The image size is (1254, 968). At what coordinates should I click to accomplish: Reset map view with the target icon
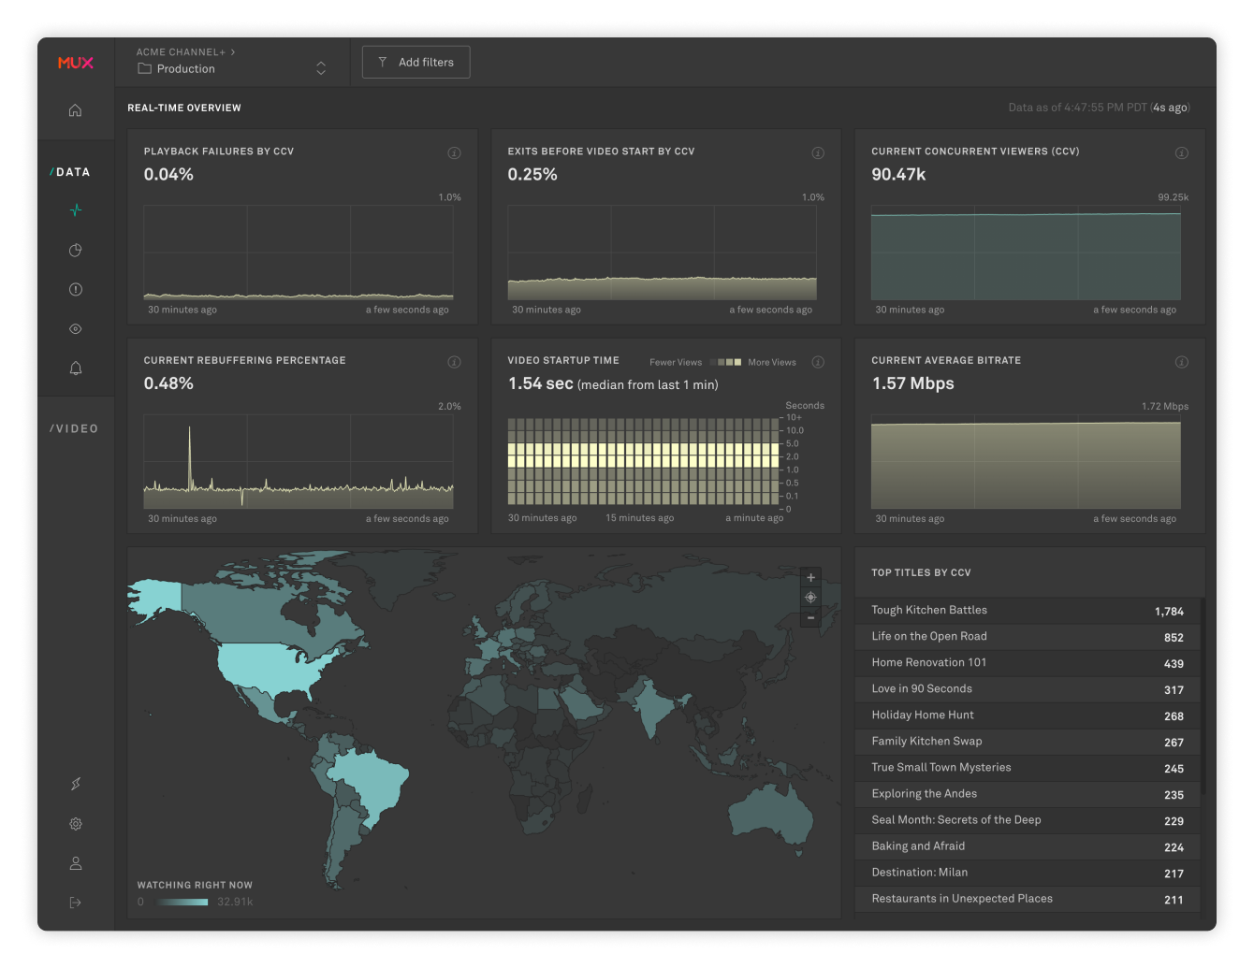pyautogui.click(x=810, y=598)
